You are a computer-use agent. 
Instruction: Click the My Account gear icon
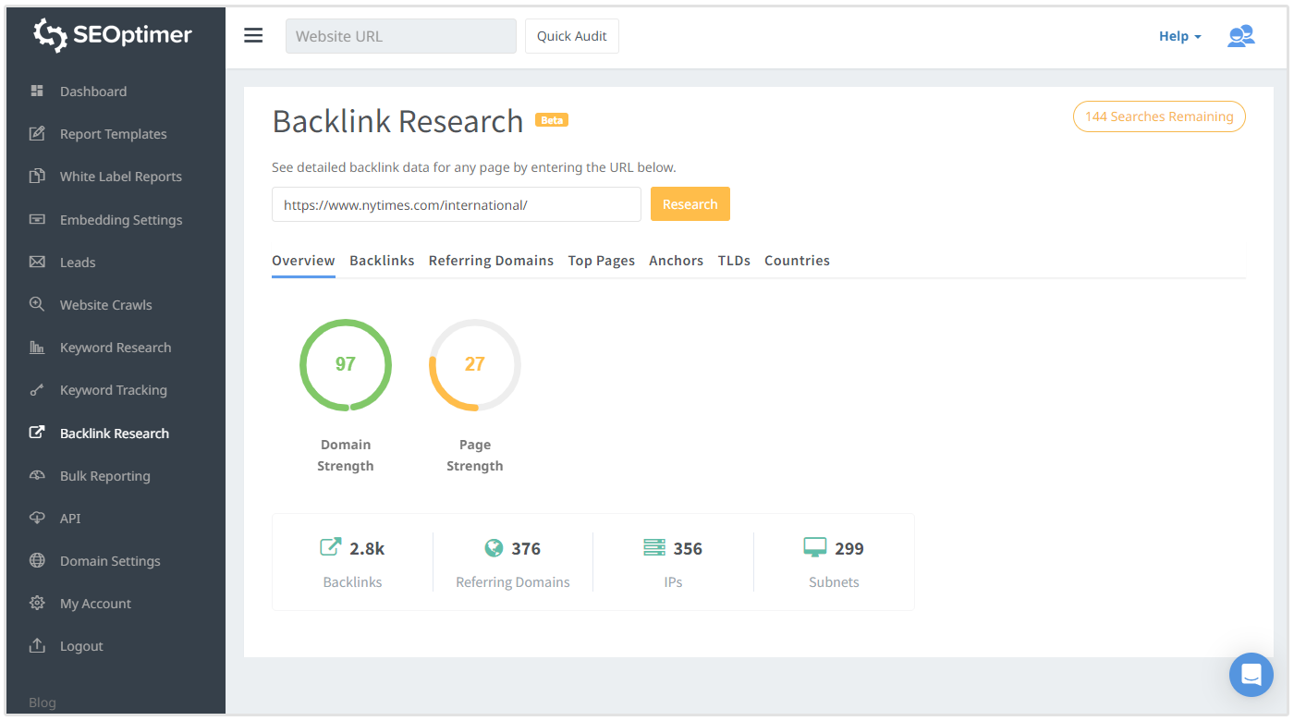[x=37, y=603]
